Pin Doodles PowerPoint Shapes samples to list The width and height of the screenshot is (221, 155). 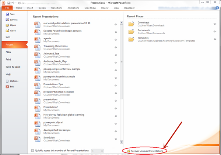[116, 32]
